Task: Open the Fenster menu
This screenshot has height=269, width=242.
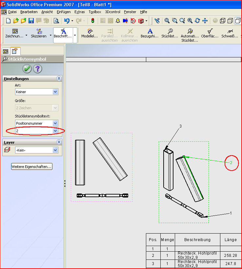Action: (130, 12)
